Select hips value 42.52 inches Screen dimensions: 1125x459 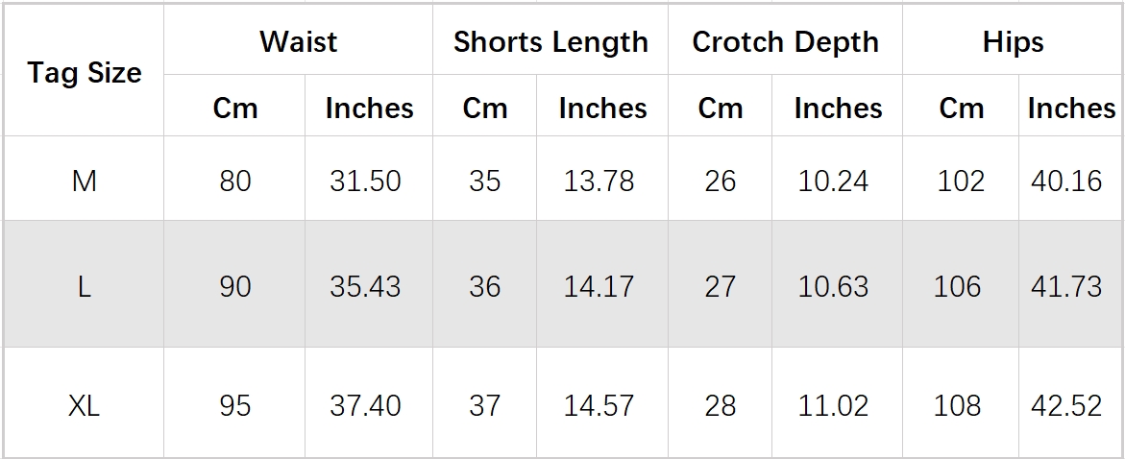[x=1066, y=405]
